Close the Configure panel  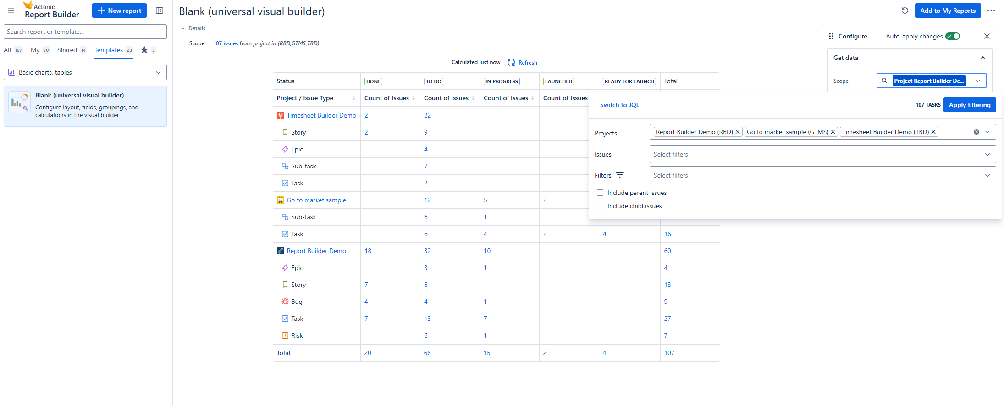[x=987, y=36]
